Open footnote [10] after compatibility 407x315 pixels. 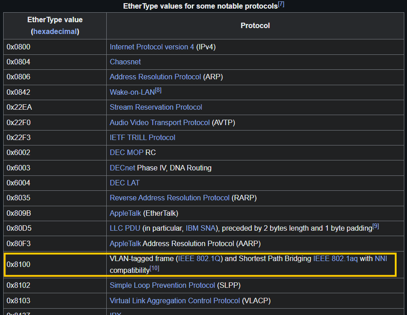pyautogui.click(x=155, y=268)
